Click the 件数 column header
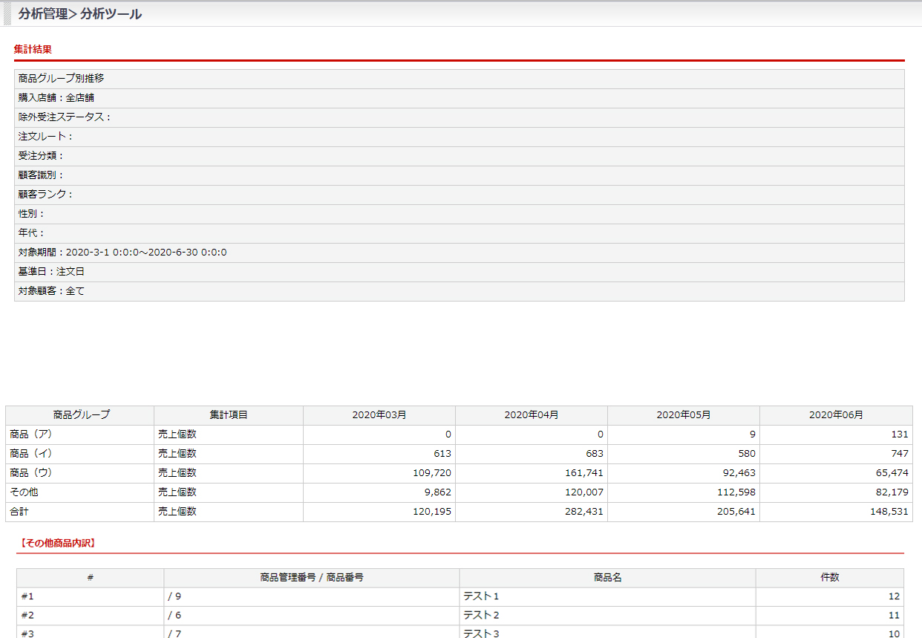Screen dimensions: 922x638 (829, 577)
